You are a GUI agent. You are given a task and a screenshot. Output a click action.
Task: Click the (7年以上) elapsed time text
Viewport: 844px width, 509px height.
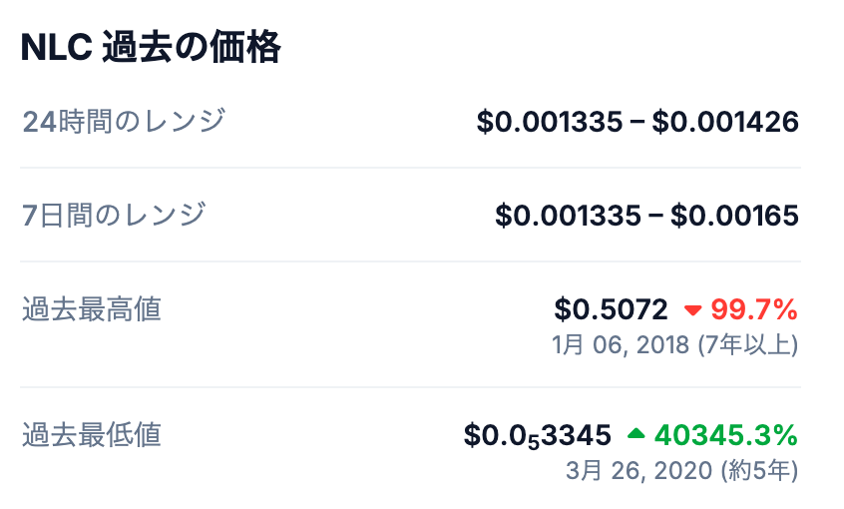748,344
